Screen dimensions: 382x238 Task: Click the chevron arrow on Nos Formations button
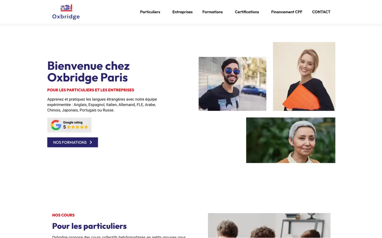coord(91,142)
